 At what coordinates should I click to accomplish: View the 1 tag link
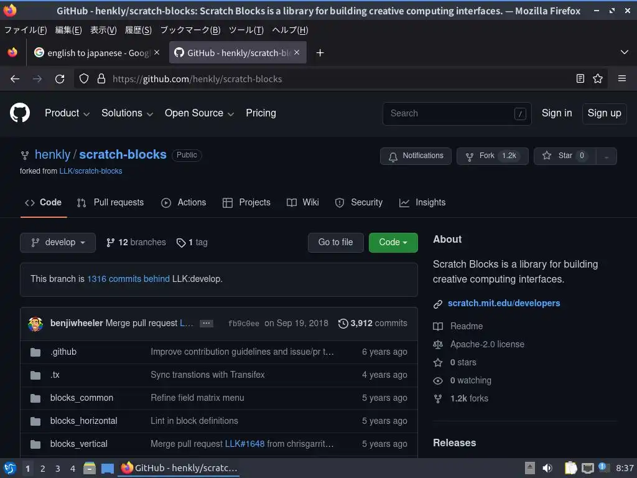click(192, 243)
